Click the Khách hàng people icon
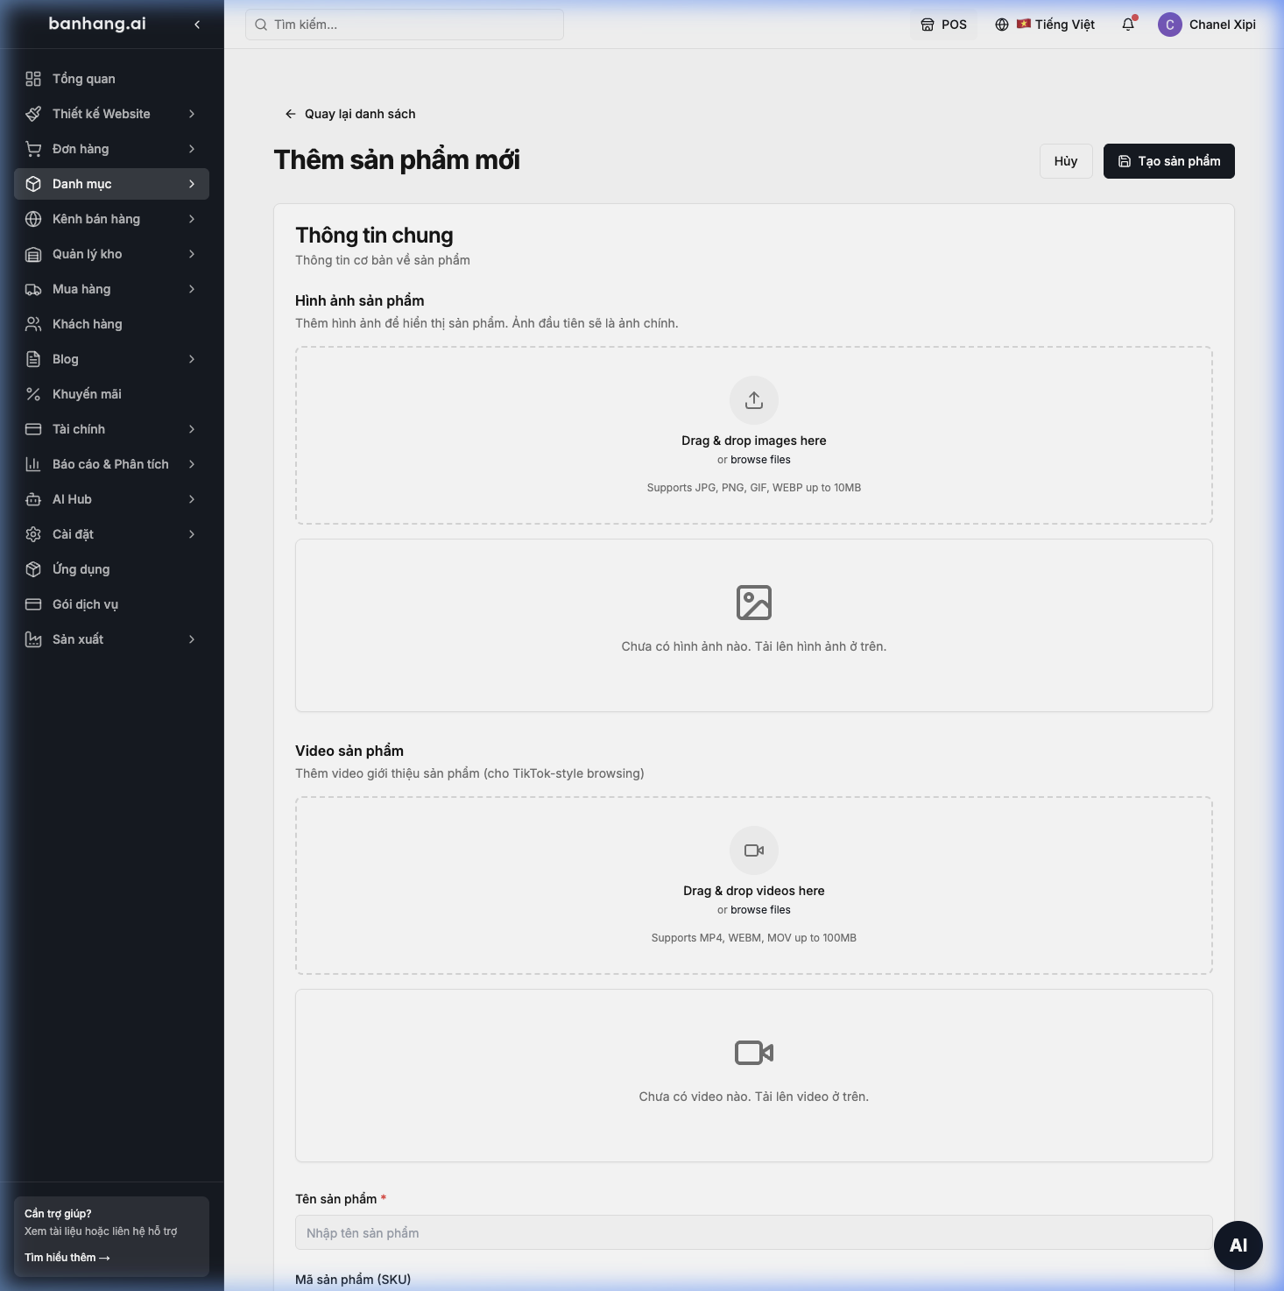This screenshot has height=1291, width=1284. point(33,324)
